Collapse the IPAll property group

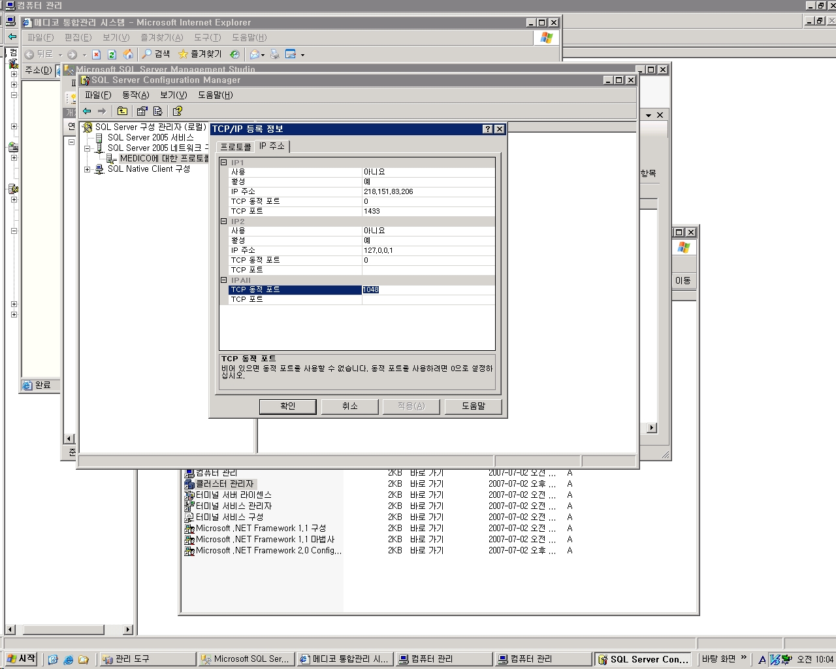(x=224, y=280)
